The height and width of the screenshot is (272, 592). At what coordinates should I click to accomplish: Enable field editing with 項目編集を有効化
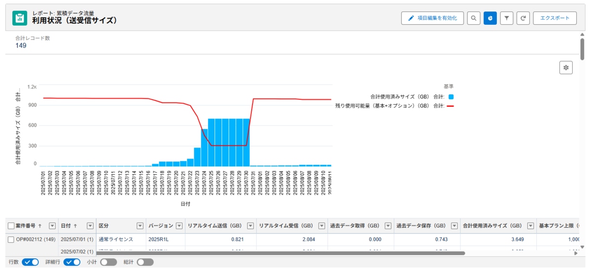pyautogui.click(x=432, y=18)
